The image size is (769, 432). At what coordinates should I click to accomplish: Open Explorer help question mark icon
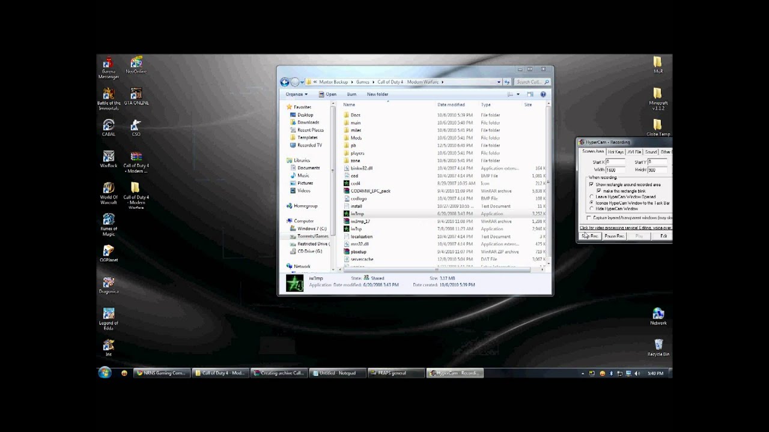[543, 94]
